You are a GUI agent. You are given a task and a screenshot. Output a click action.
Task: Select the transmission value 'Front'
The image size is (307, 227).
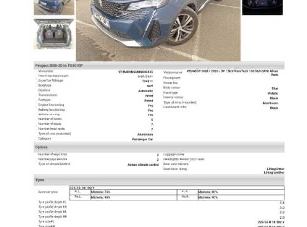click(149, 96)
